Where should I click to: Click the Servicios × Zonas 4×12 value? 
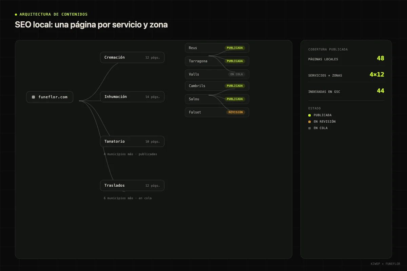pyautogui.click(x=377, y=75)
